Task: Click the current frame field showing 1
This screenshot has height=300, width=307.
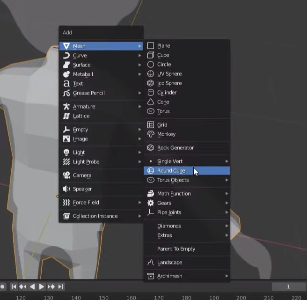Action: pos(289,287)
